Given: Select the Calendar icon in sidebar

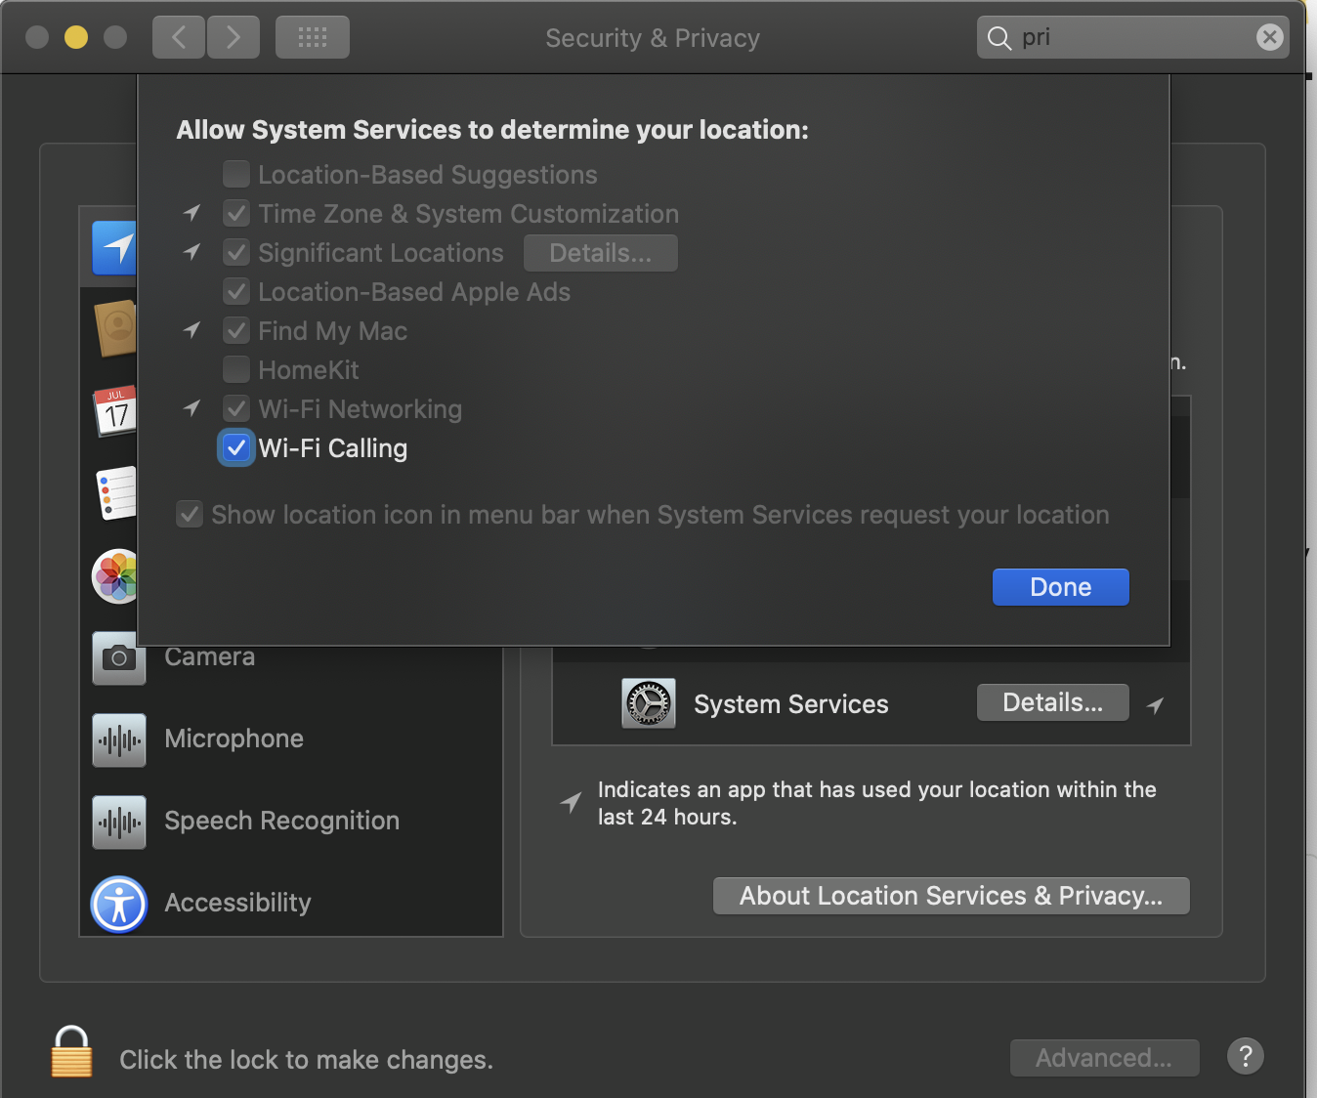Looking at the screenshot, I should click(x=114, y=411).
